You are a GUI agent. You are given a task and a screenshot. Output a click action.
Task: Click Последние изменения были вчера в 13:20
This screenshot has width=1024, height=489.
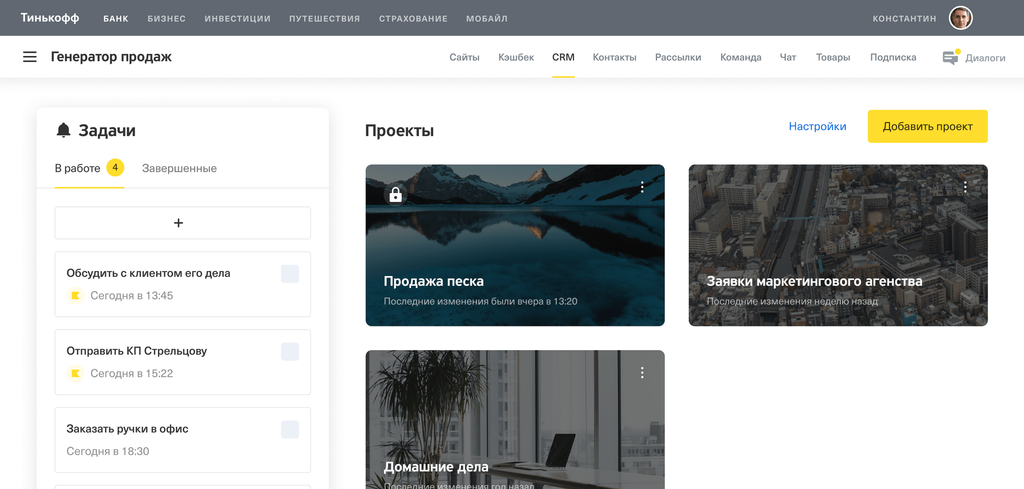[480, 301]
